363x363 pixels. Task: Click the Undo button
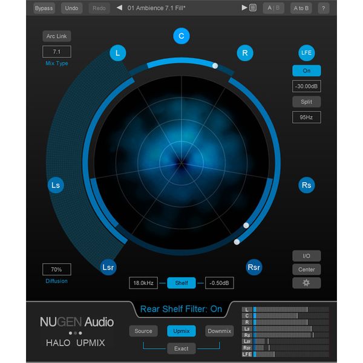pos(71,8)
